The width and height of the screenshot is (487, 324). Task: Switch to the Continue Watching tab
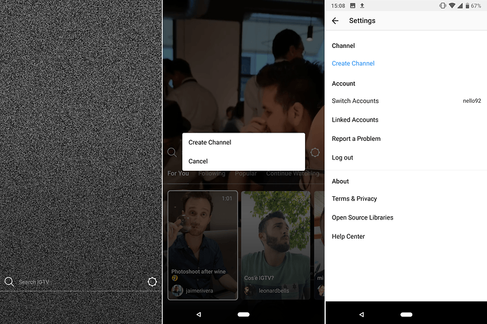click(293, 173)
